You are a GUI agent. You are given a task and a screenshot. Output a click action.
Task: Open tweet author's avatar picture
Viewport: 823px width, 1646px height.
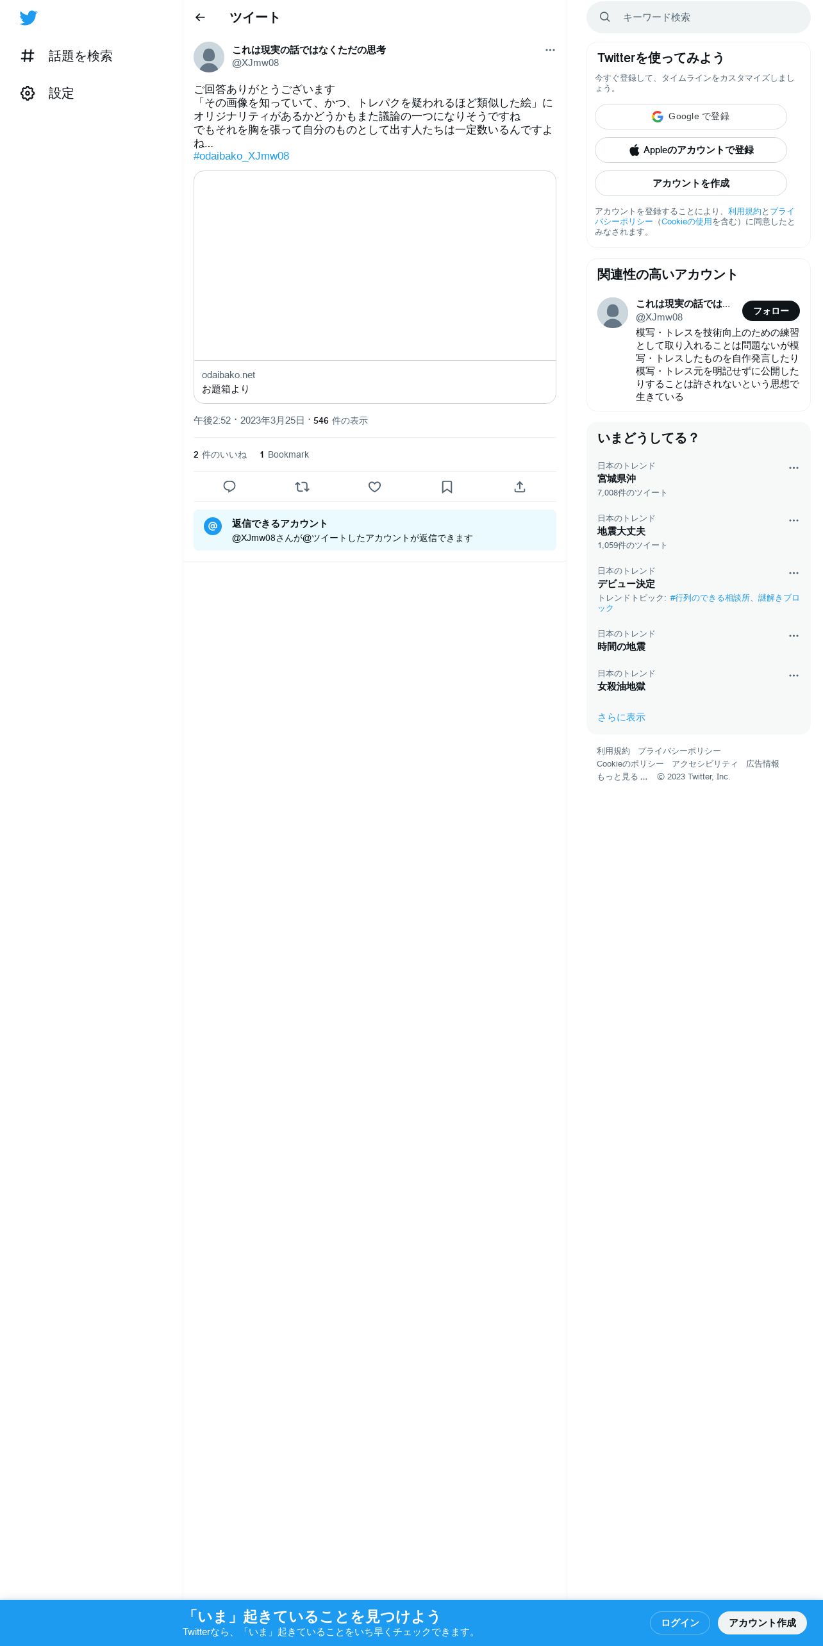(209, 57)
